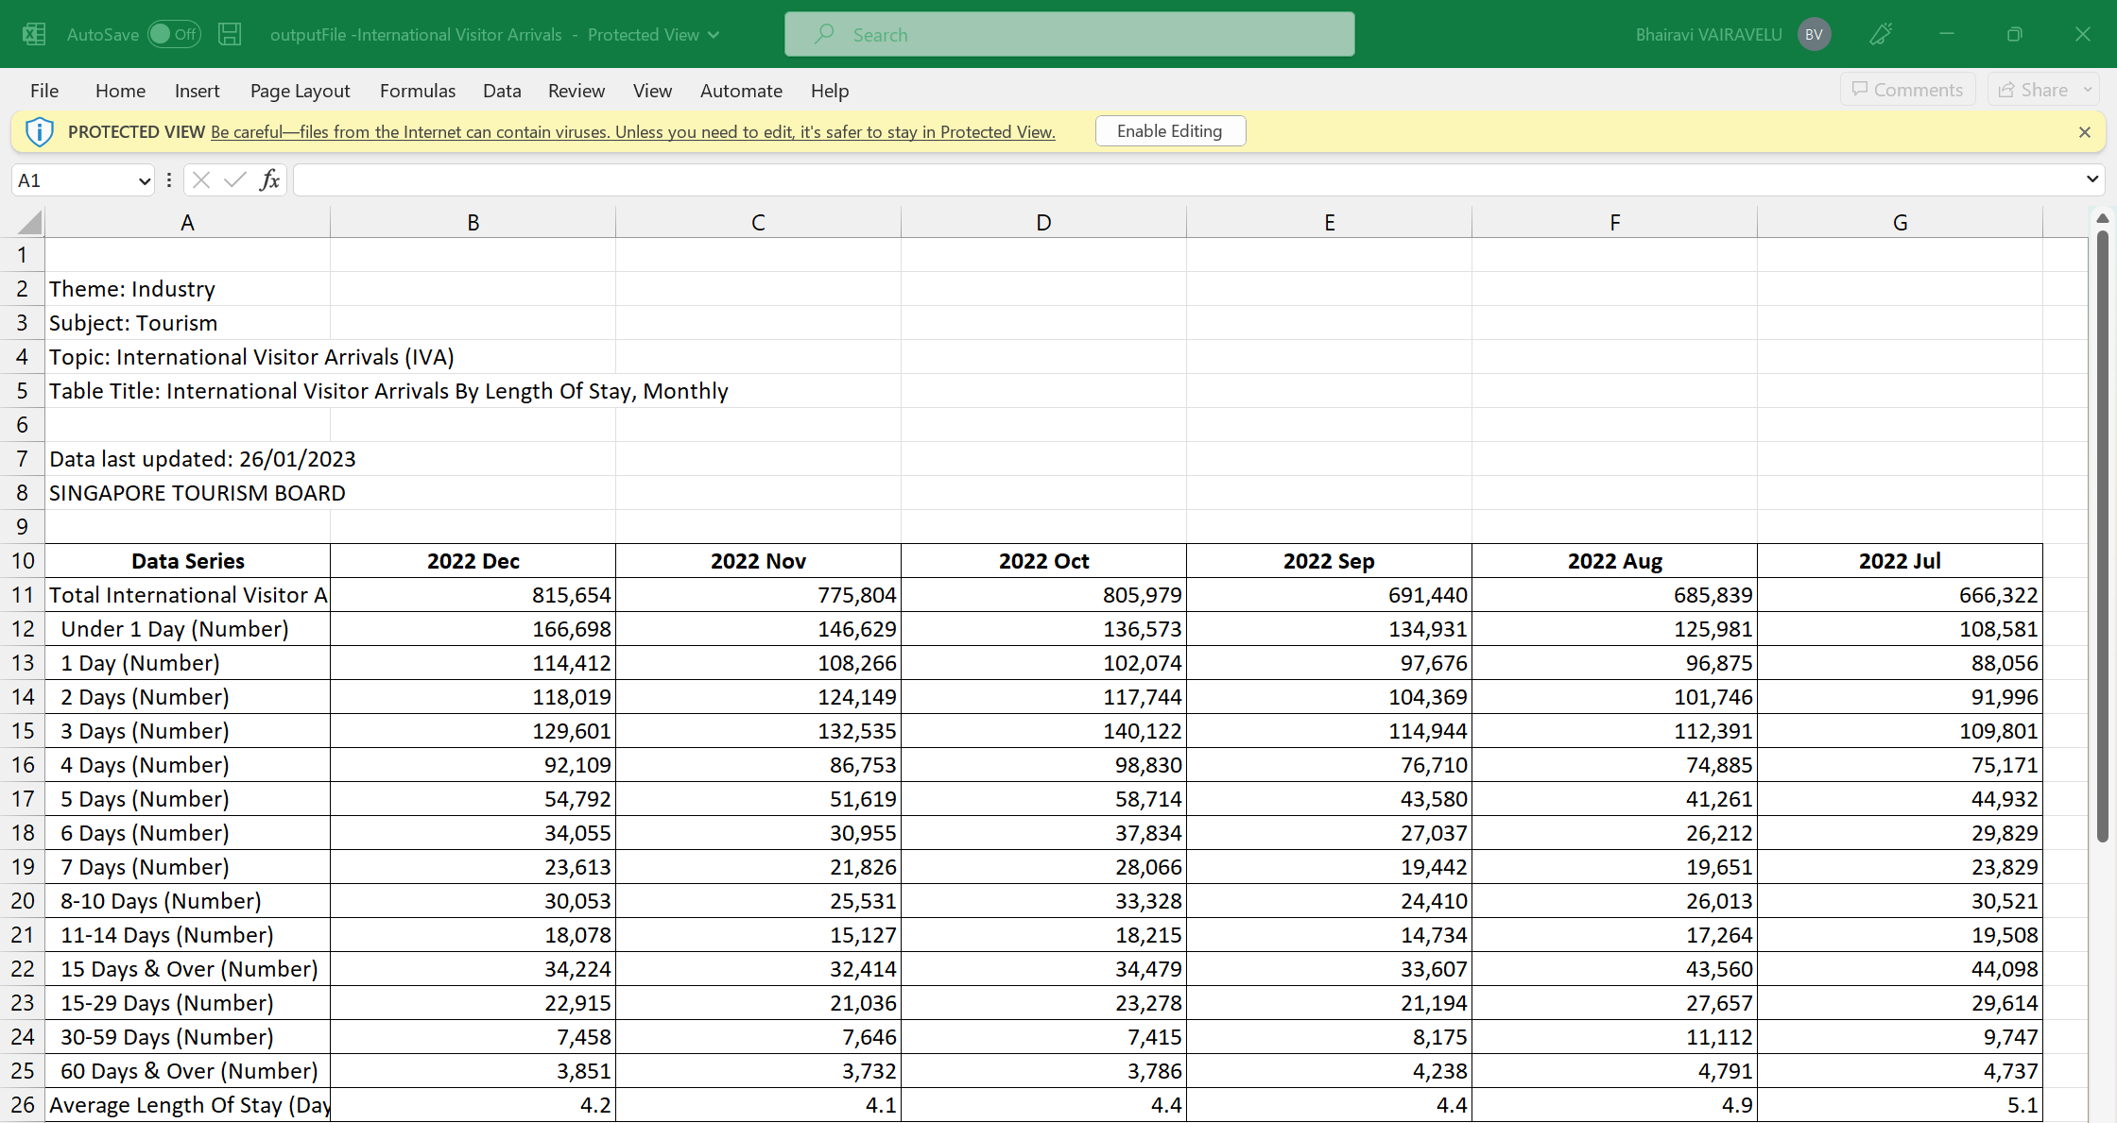Click the Search input box
The height and width of the screenshot is (1123, 2117).
pyautogui.click(x=1069, y=35)
